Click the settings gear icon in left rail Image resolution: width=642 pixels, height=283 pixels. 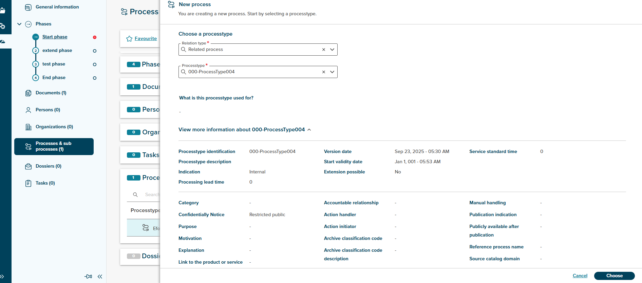point(3,26)
